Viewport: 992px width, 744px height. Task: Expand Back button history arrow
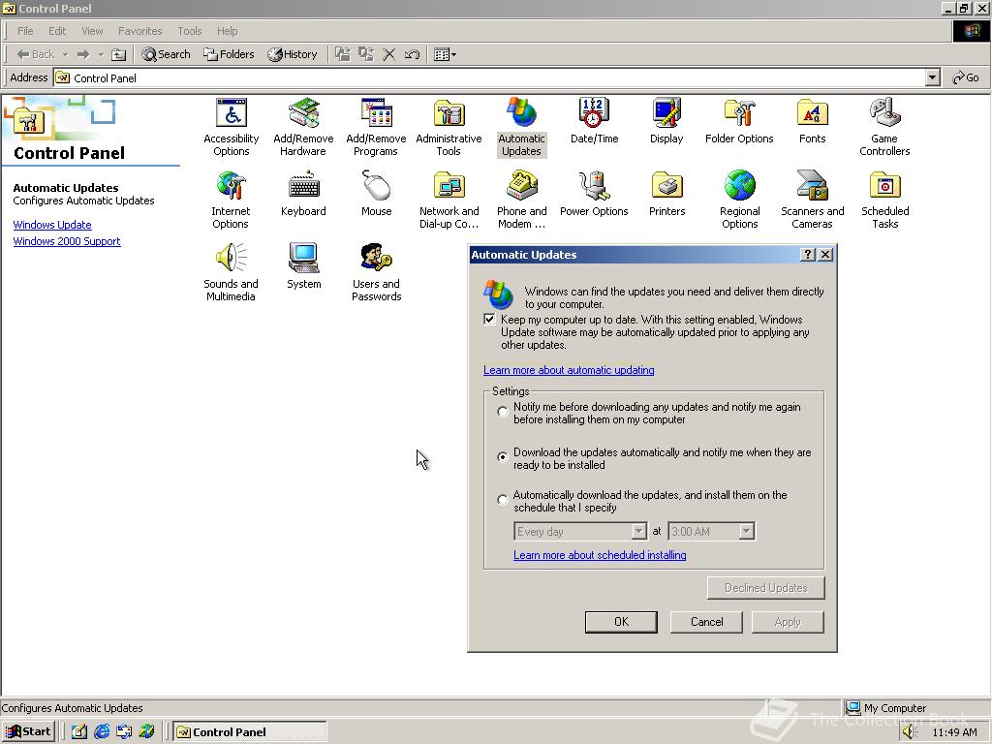65,54
